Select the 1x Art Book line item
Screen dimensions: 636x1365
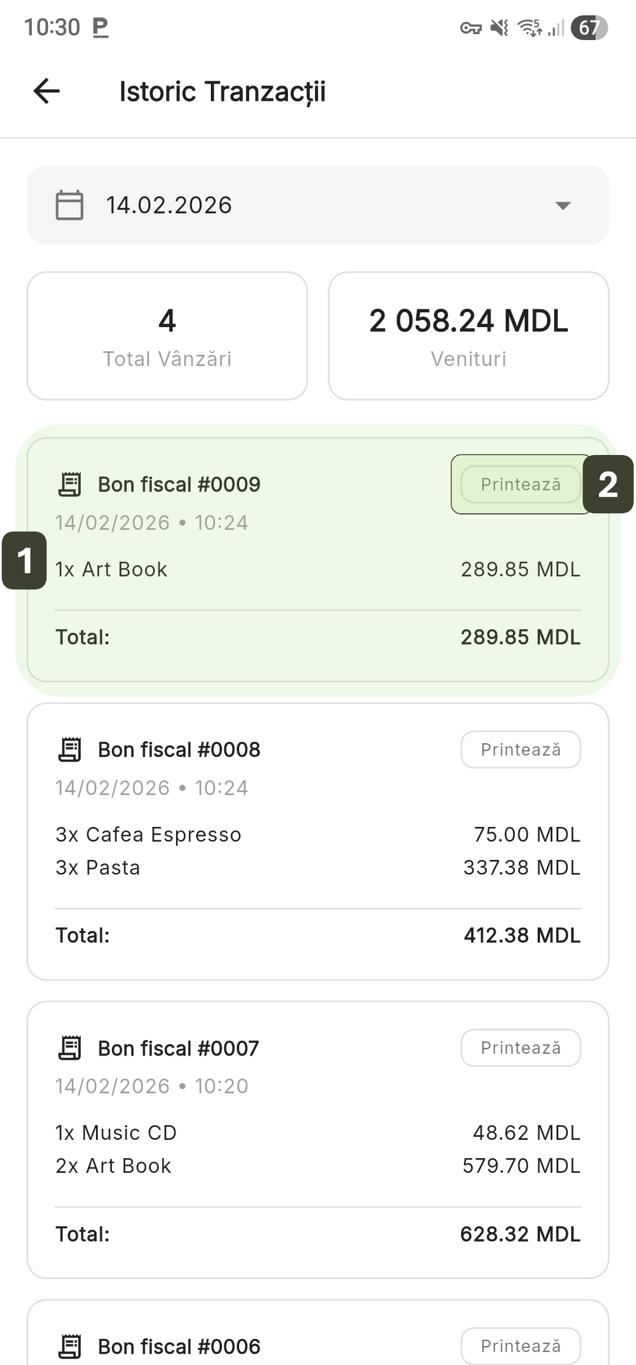(x=112, y=569)
